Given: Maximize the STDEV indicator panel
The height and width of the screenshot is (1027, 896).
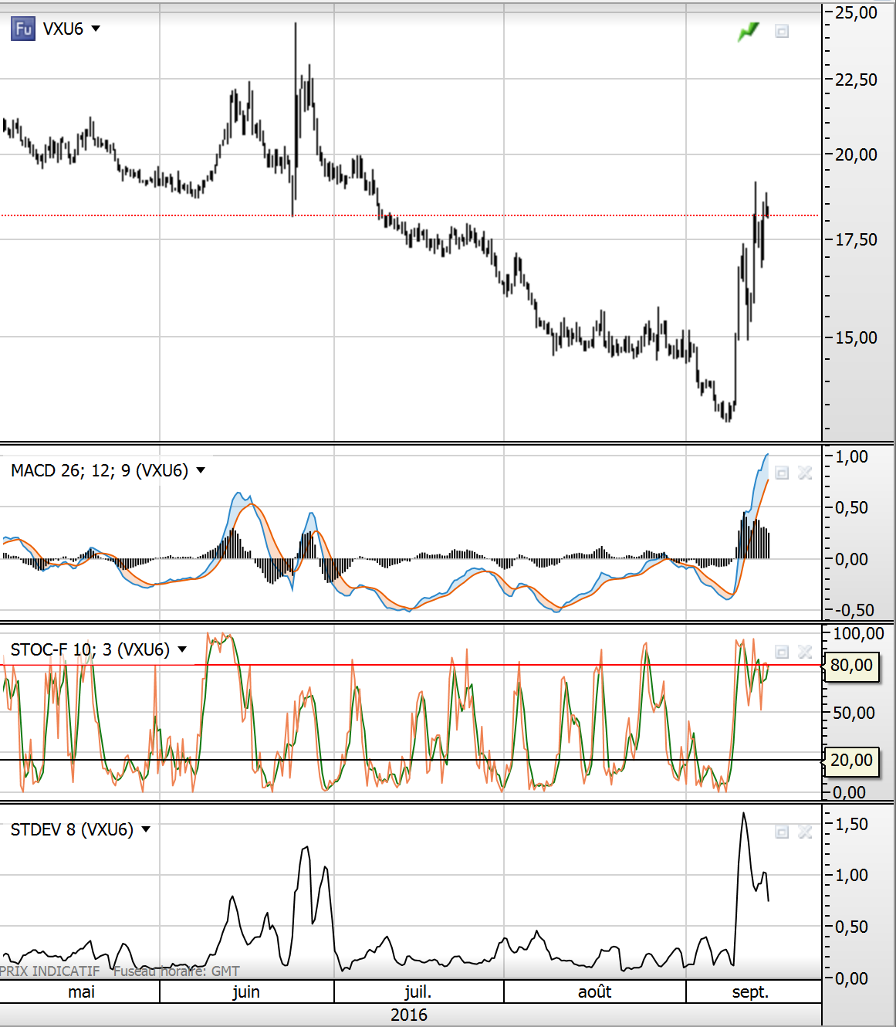Looking at the screenshot, I should pyautogui.click(x=782, y=832).
